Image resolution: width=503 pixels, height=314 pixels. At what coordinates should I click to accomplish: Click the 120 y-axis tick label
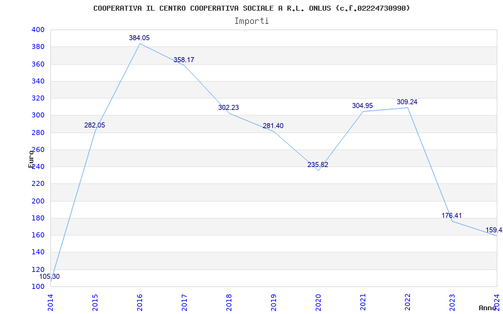click(38, 269)
